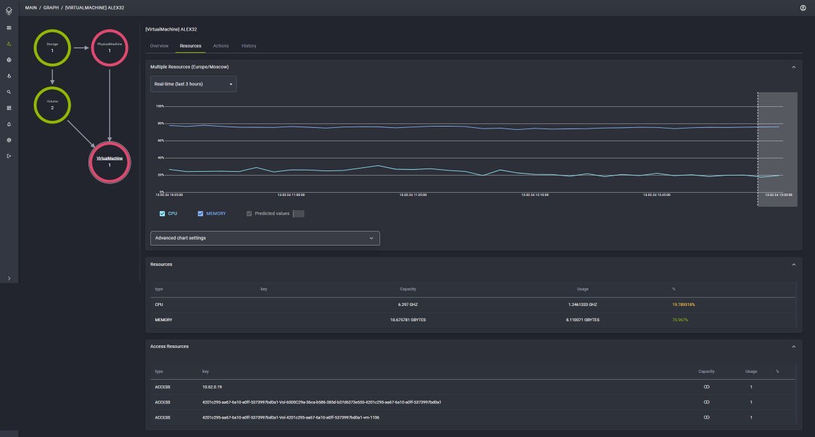Screen dimensions: 815x437
Task: Click MAIN in the breadcrumb
Action: [31, 8]
